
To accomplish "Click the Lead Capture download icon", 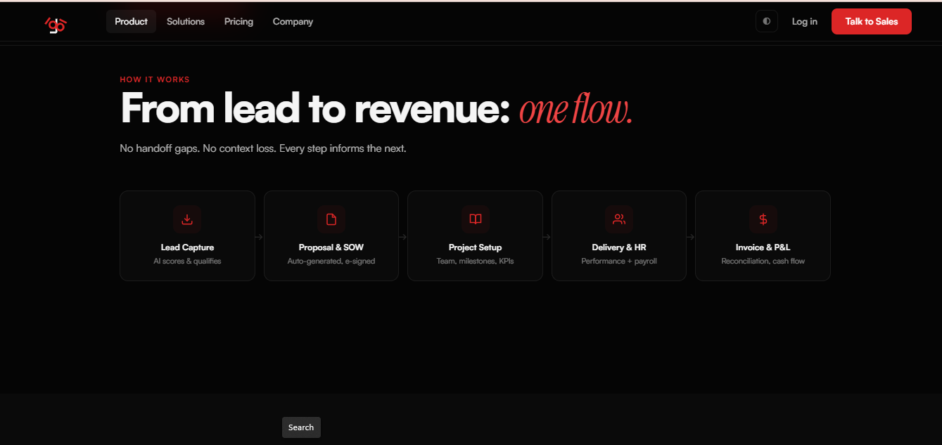I will pos(187,219).
